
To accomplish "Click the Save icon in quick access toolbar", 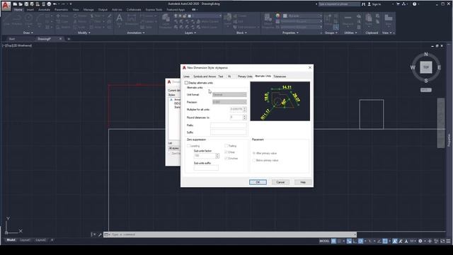I will (x=26, y=4).
